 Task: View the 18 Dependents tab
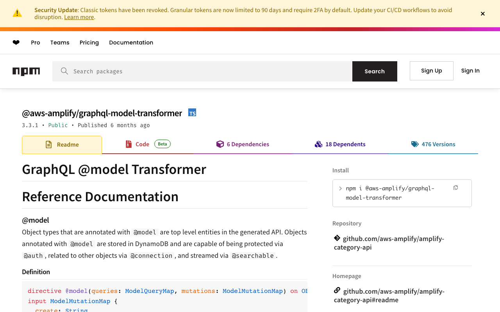[x=340, y=144]
